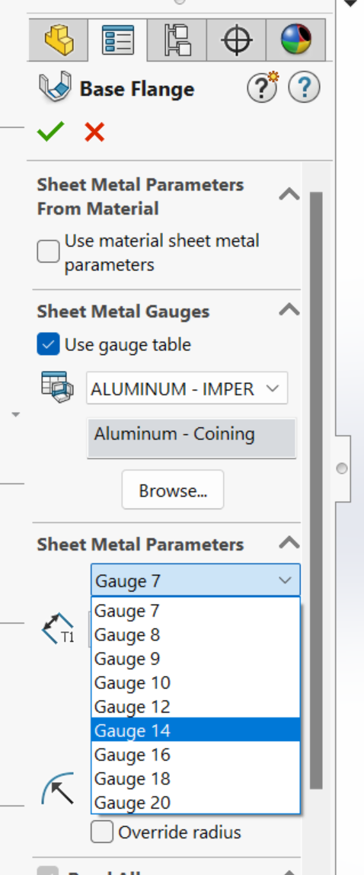Open the DisplayManager color ball tab

point(296,40)
